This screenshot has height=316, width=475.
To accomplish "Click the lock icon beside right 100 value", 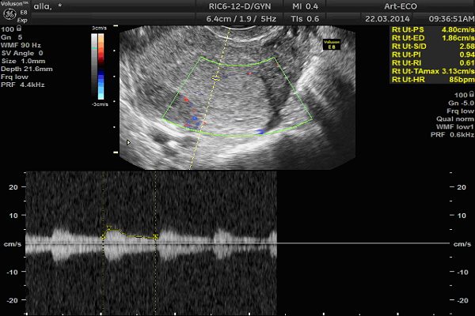I will pos(471,94).
